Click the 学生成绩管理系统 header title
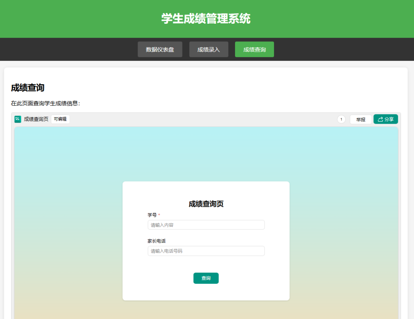 click(x=207, y=18)
